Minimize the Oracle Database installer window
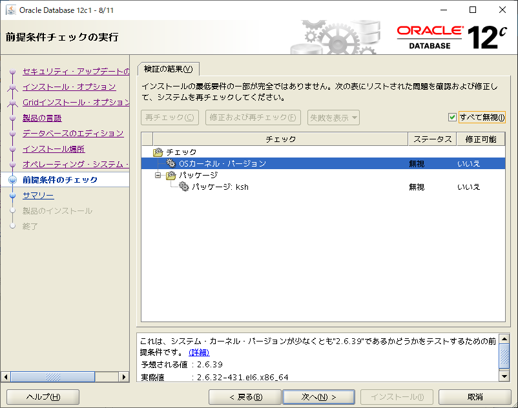The image size is (518, 408). click(444, 10)
